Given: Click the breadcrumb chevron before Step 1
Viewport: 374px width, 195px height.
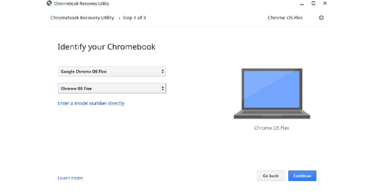Looking at the screenshot, I should tap(119, 18).
